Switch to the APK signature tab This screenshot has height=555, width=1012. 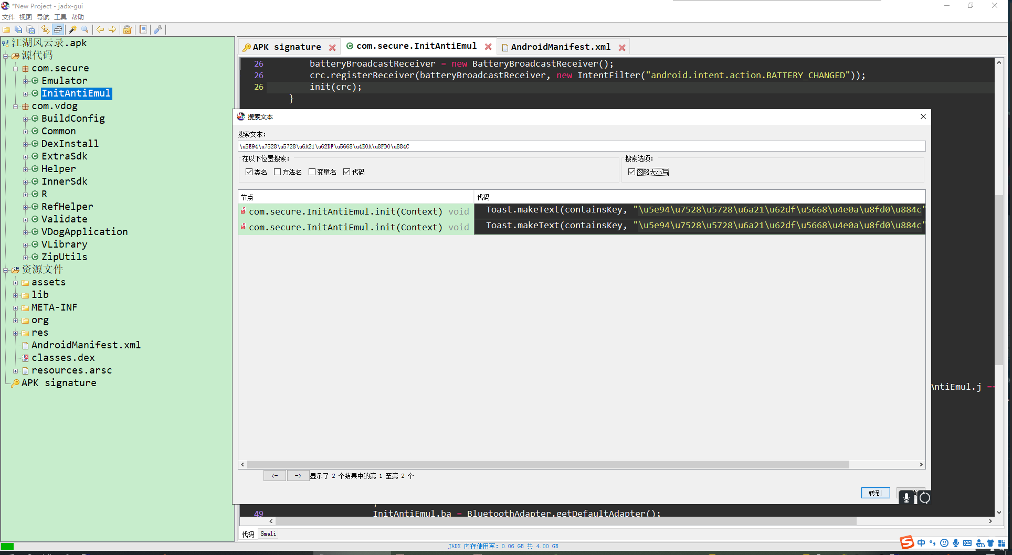(x=287, y=47)
